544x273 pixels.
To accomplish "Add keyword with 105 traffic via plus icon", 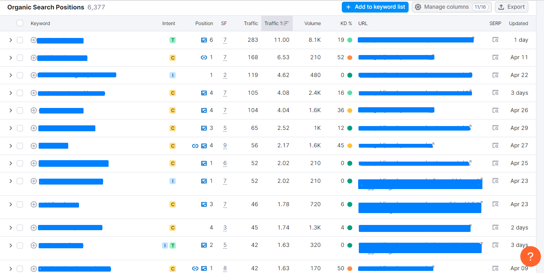I will point(34,93).
